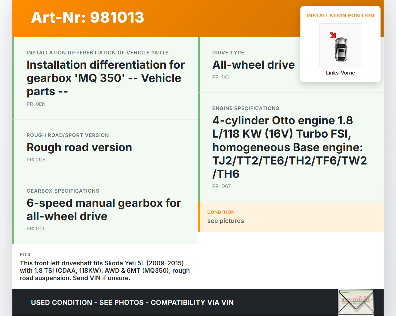The height and width of the screenshot is (316, 396).
Task: Click the 'PR: 0EN' code
Action: [36, 104]
